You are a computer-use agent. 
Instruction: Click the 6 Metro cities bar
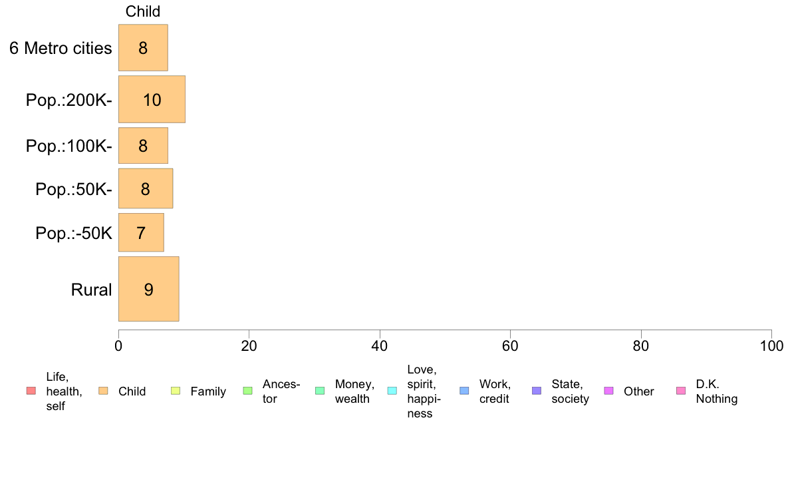[x=143, y=47]
